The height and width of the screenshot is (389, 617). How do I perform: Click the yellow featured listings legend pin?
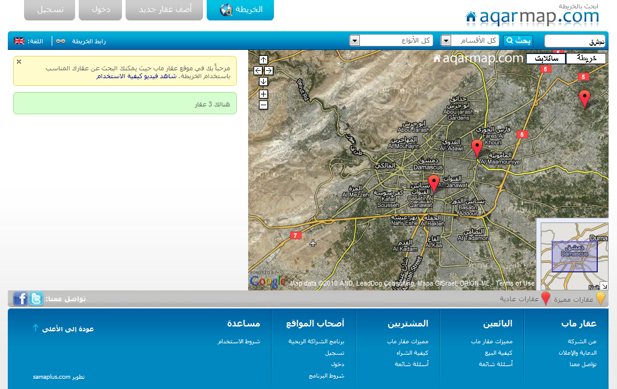click(x=600, y=298)
